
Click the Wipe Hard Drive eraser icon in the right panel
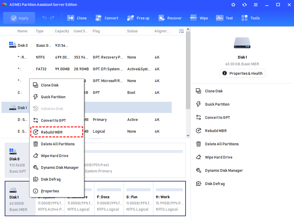tap(198, 157)
